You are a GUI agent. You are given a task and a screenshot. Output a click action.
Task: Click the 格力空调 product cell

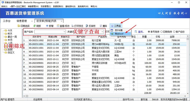[96, 40]
